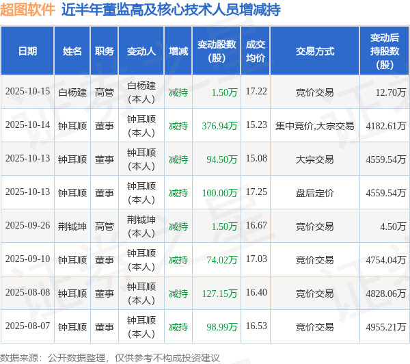Click the data source disclaimer text
Image resolution: width=410 pixels, height=364 pixels.
[x=110, y=358]
